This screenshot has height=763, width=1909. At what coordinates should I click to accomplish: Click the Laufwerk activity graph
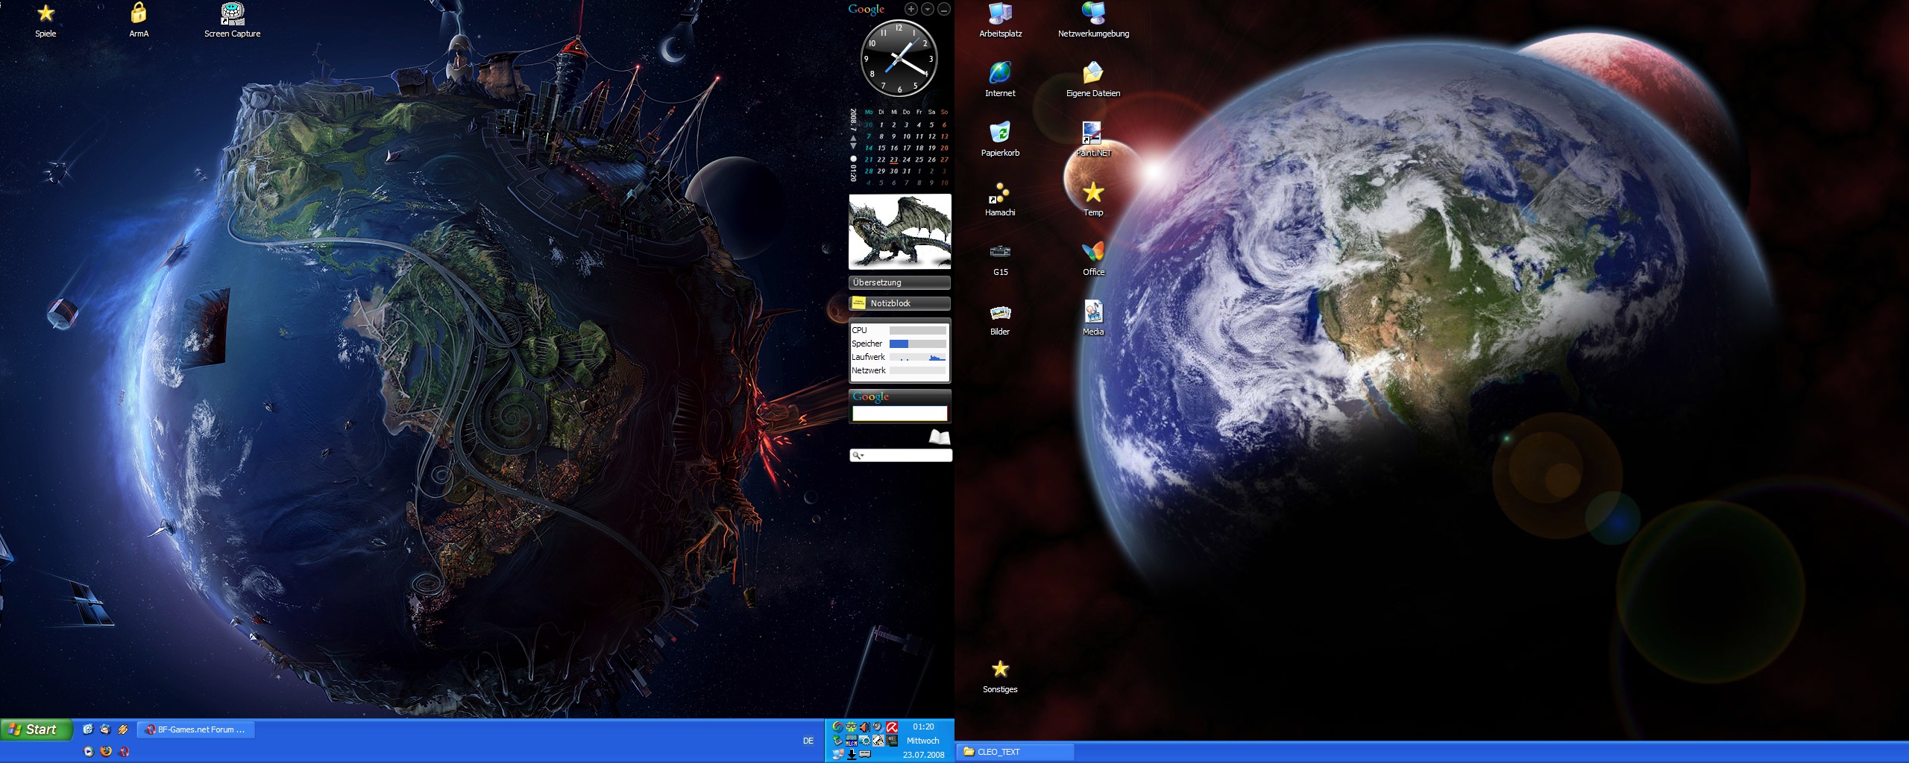point(917,357)
